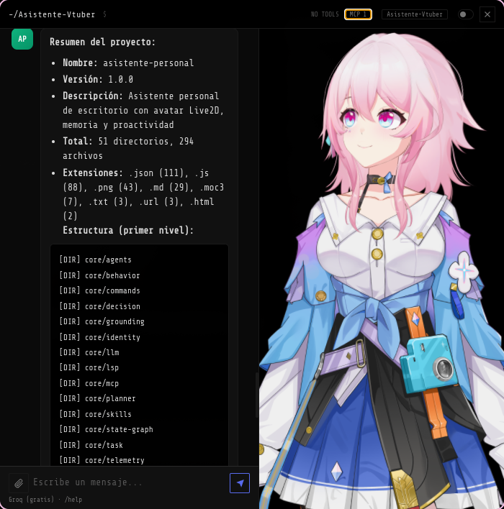Click the '[DIR] core/telemetry' row
504x509 pixels.
(102, 460)
